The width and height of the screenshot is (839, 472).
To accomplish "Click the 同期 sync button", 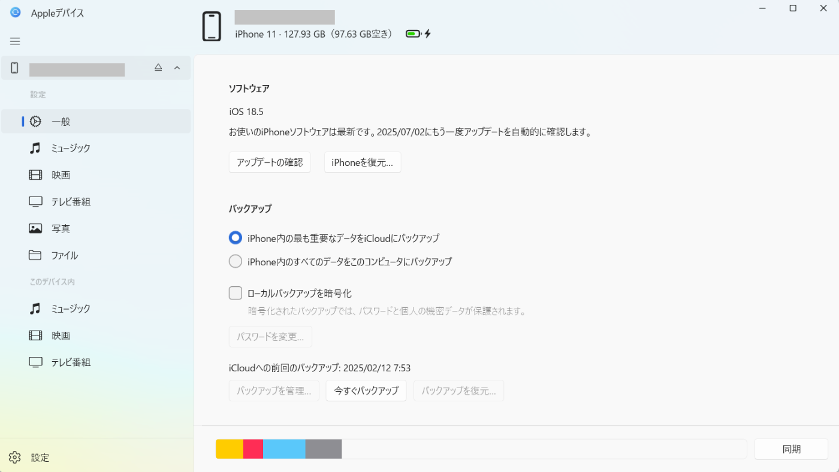I will 791,449.
